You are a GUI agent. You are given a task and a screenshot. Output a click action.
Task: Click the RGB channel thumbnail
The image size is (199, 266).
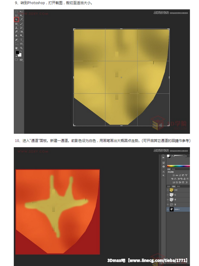(172, 190)
